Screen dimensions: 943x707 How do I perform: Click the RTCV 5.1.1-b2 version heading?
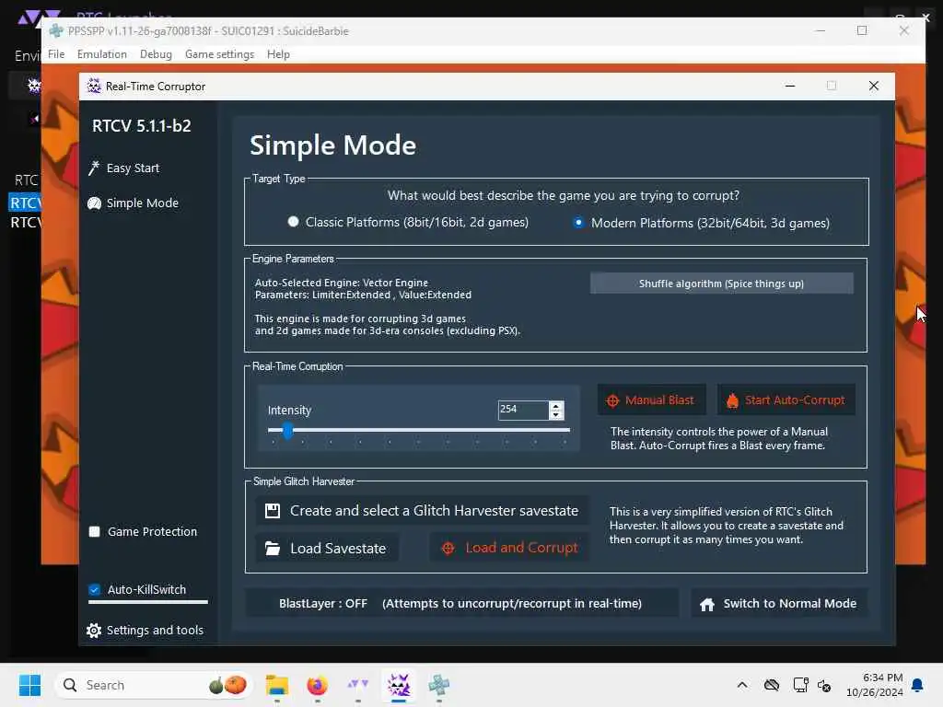click(141, 125)
